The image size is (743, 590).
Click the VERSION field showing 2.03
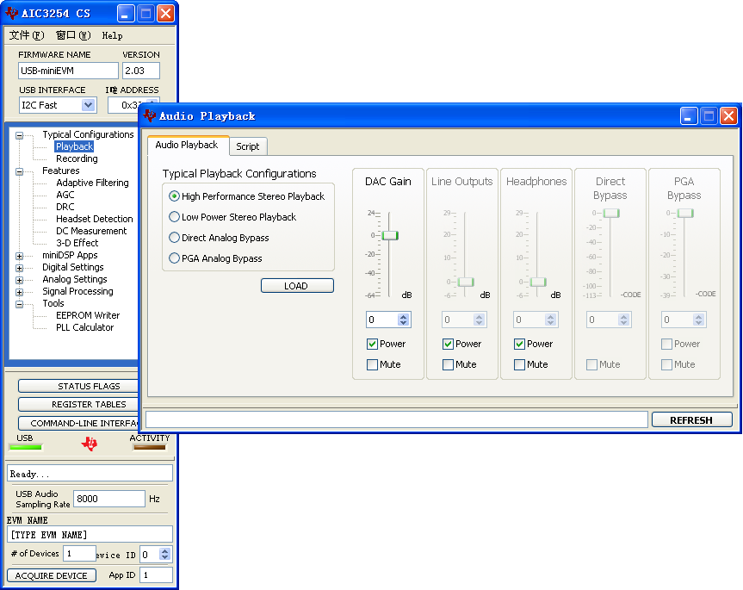click(140, 71)
